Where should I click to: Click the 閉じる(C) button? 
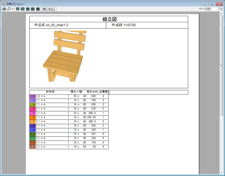coord(49,9)
